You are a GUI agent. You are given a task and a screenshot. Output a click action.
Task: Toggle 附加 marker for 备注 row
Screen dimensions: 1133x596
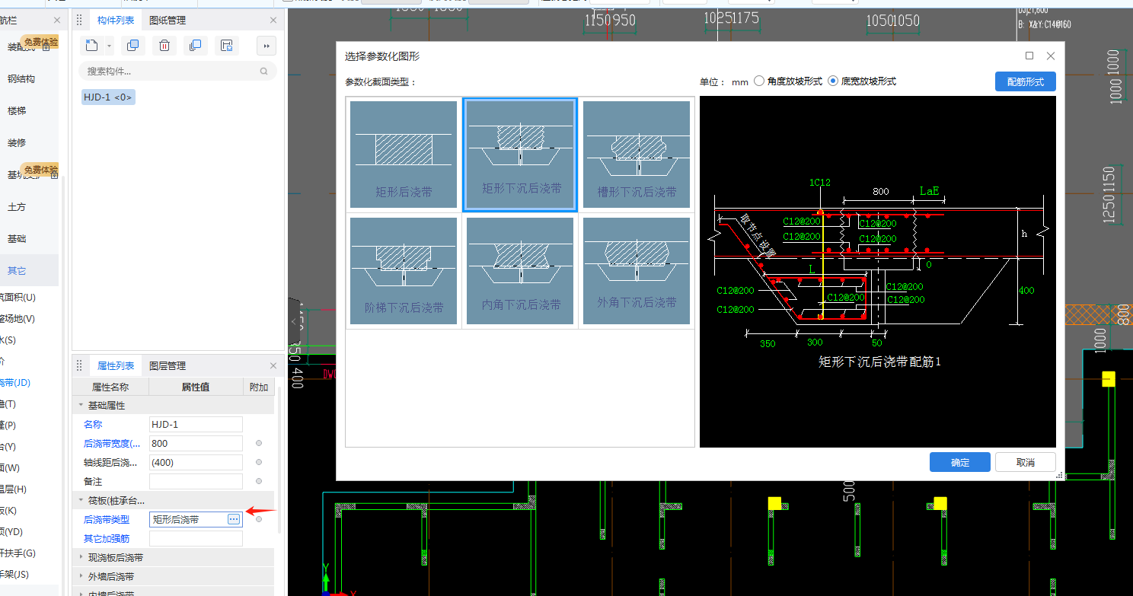[259, 481]
